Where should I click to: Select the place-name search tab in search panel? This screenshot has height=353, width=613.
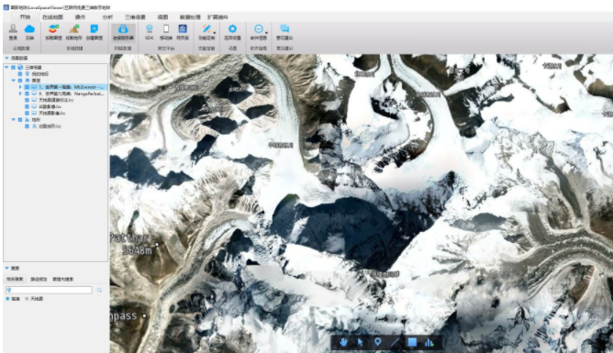pyautogui.click(x=15, y=280)
